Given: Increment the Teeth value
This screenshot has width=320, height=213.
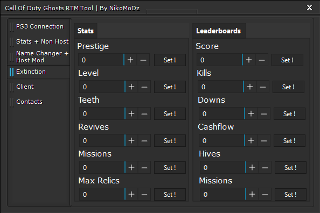Looking at the screenshot, I should 131,113.
